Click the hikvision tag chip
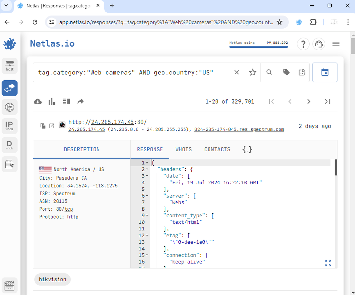The image size is (355, 295). [x=52, y=279]
